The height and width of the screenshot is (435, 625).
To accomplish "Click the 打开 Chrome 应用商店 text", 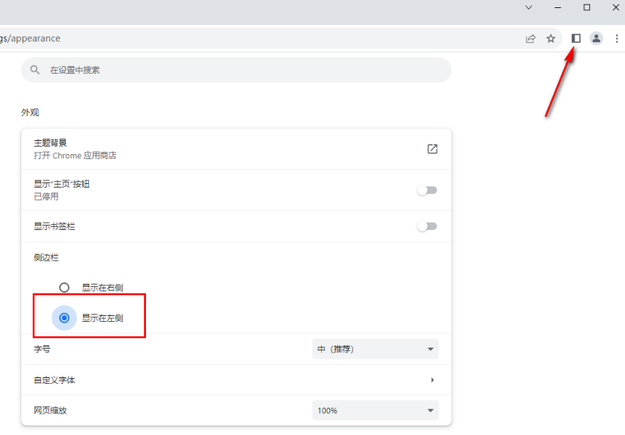I will point(75,155).
